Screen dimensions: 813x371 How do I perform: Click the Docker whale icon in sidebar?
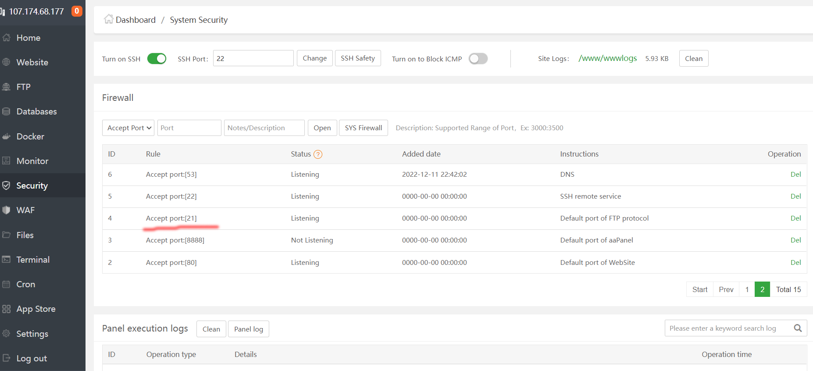coord(6,136)
